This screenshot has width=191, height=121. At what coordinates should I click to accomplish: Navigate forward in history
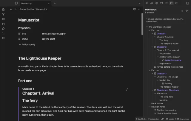click(x=16, y=9)
